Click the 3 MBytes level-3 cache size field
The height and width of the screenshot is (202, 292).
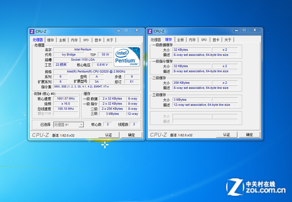click(x=191, y=99)
